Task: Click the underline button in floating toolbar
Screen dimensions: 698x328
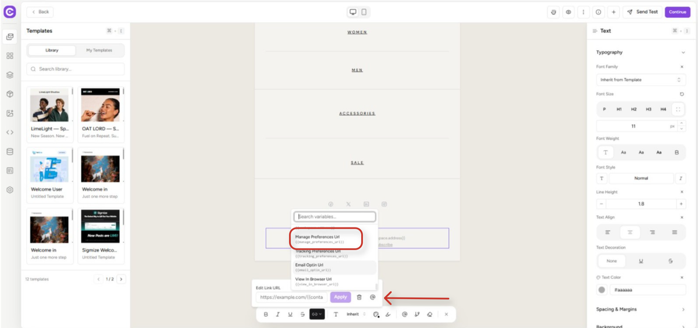Action: coord(290,314)
